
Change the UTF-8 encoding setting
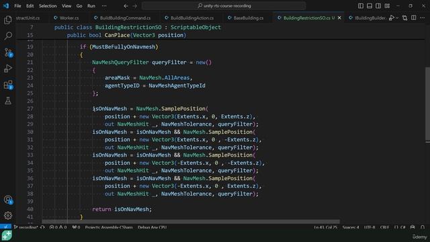click(x=370, y=227)
